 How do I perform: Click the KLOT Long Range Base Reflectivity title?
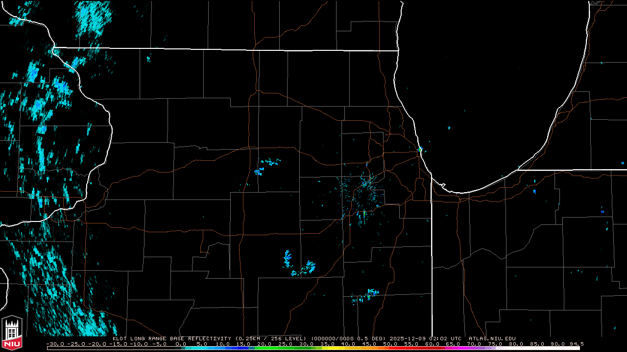tap(172, 338)
